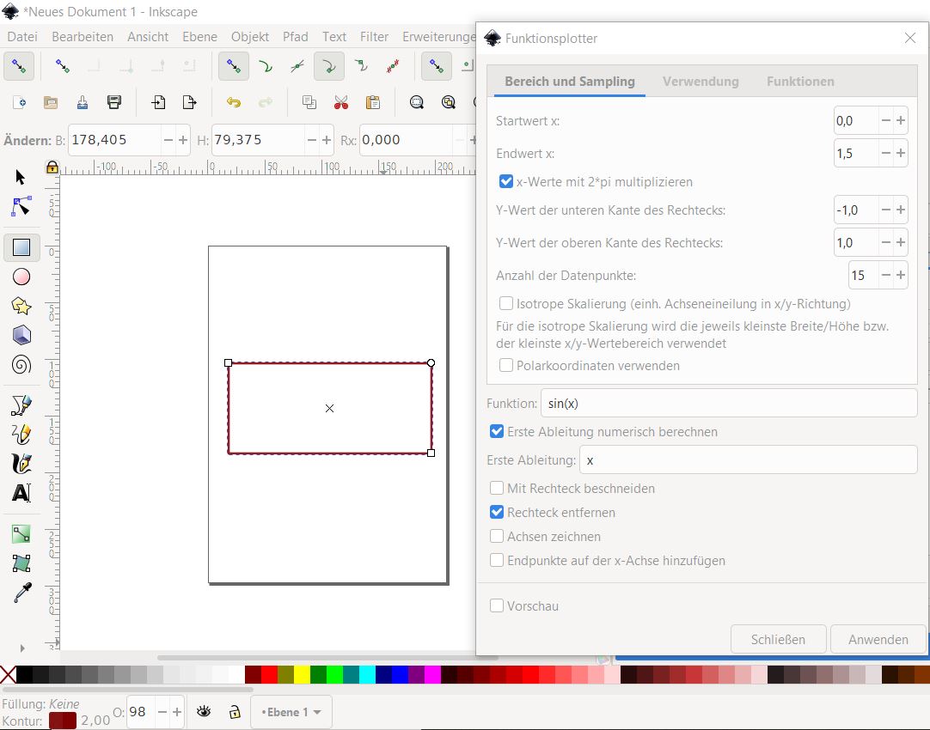930x730 pixels.
Task: Open the Pfad menu
Action: pos(295,37)
